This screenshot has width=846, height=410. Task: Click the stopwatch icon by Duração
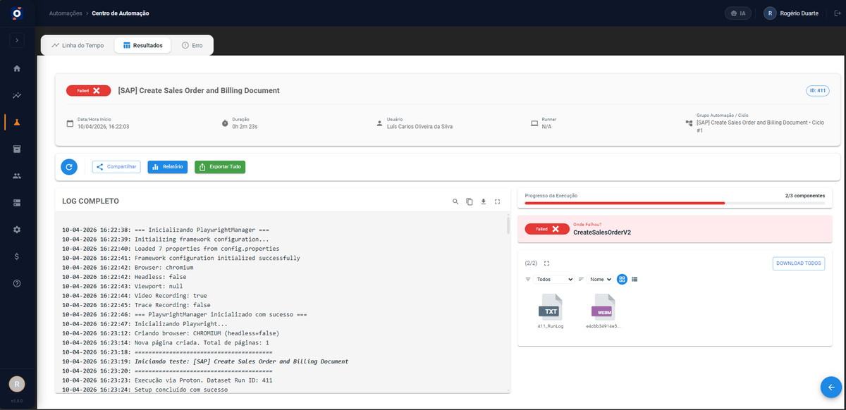(225, 123)
